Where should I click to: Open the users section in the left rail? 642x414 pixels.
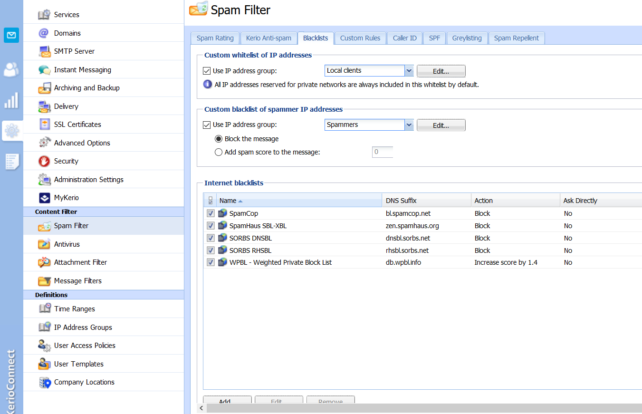point(11,69)
